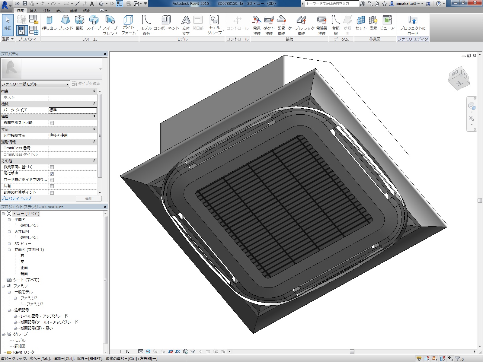Switch to the 管理 ribbon tab
483x362 pixels.
pyautogui.click(x=73, y=11)
